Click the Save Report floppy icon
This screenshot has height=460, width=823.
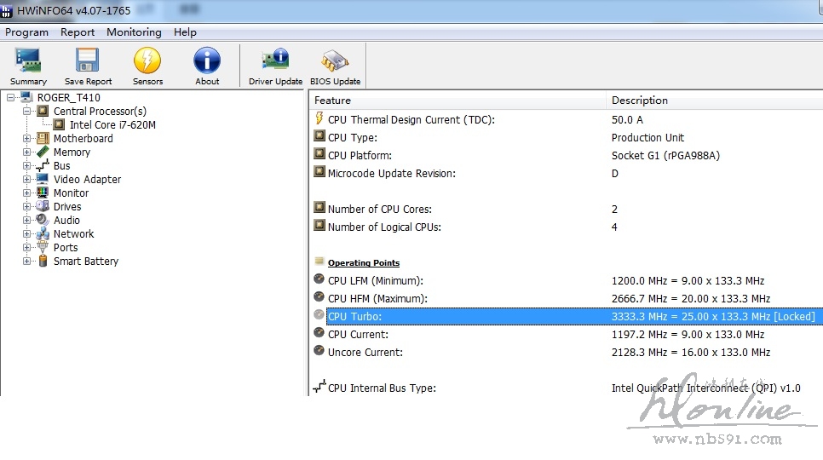point(88,61)
